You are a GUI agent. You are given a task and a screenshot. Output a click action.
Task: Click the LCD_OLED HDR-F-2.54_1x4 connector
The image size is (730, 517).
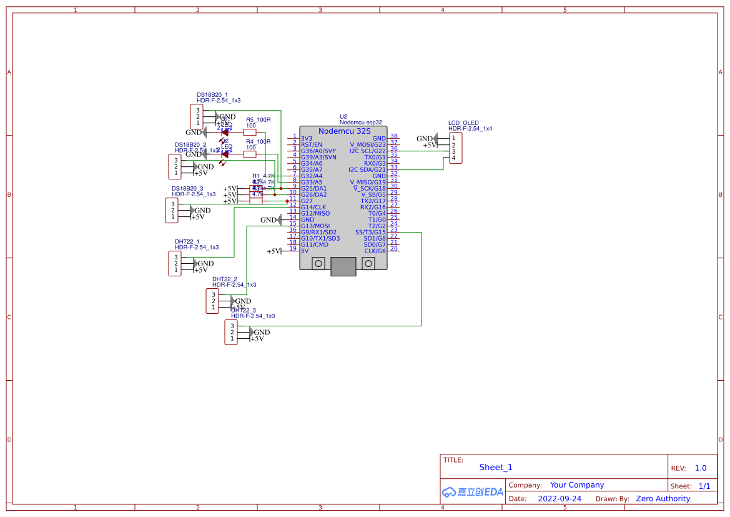(455, 148)
